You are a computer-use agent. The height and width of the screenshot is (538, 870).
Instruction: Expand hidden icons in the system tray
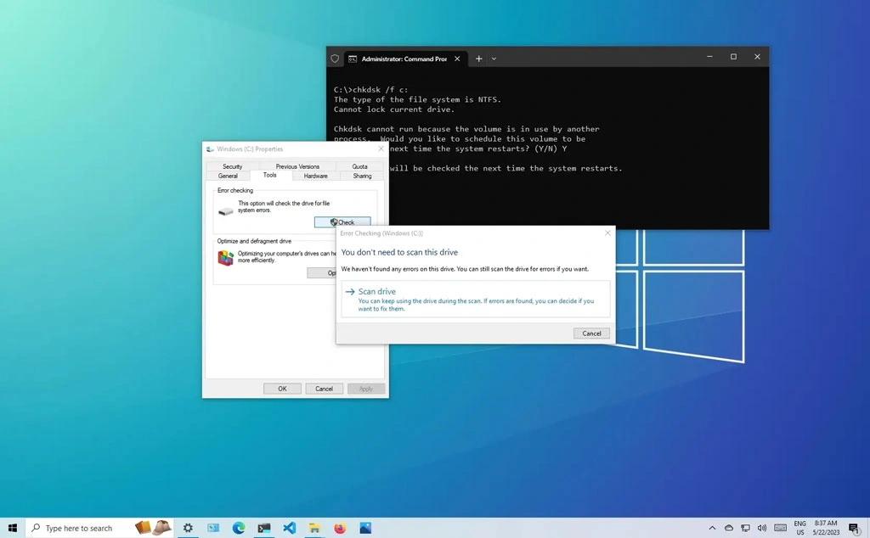tap(712, 527)
